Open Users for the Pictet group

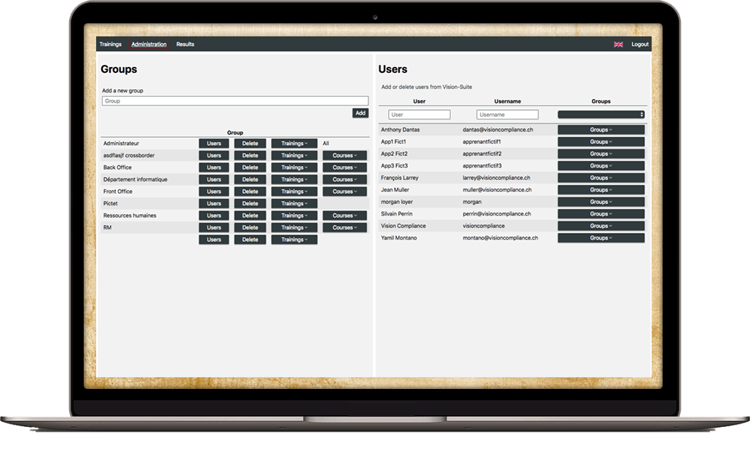[x=214, y=203]
